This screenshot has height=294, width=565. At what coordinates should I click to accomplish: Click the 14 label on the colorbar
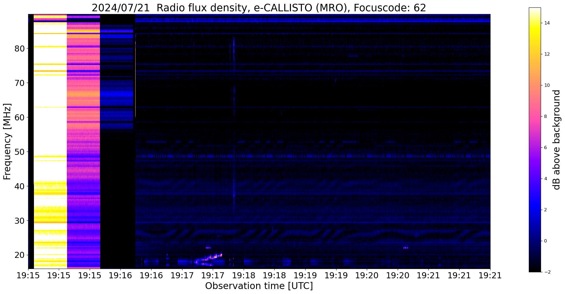[547, 23]
